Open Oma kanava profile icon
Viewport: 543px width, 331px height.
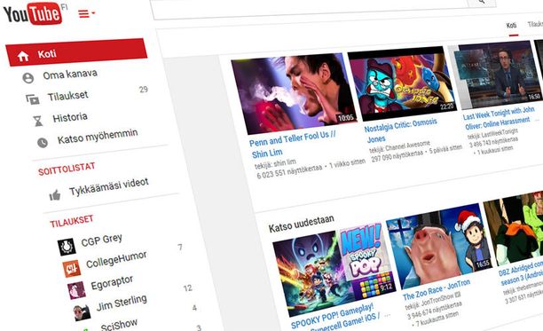click(x=28, y=78)
